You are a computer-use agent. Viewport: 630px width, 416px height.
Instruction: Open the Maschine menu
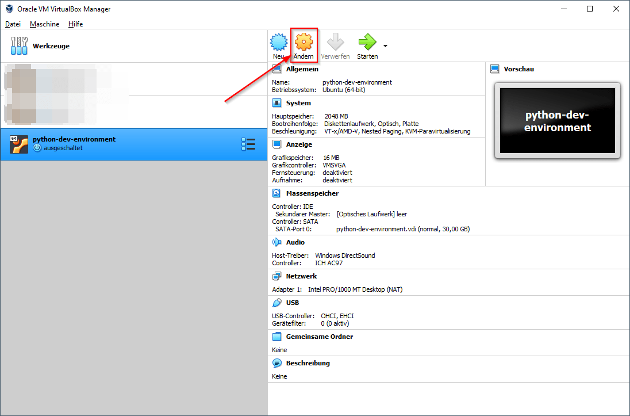click(x=44, y=24)
